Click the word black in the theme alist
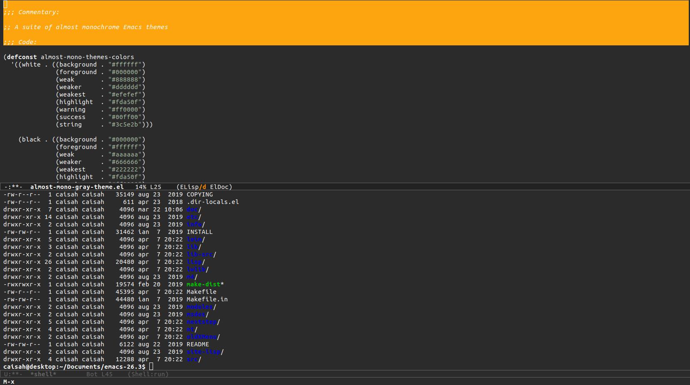This screenshot has height=385, width=690. click(x=31, y=139)
